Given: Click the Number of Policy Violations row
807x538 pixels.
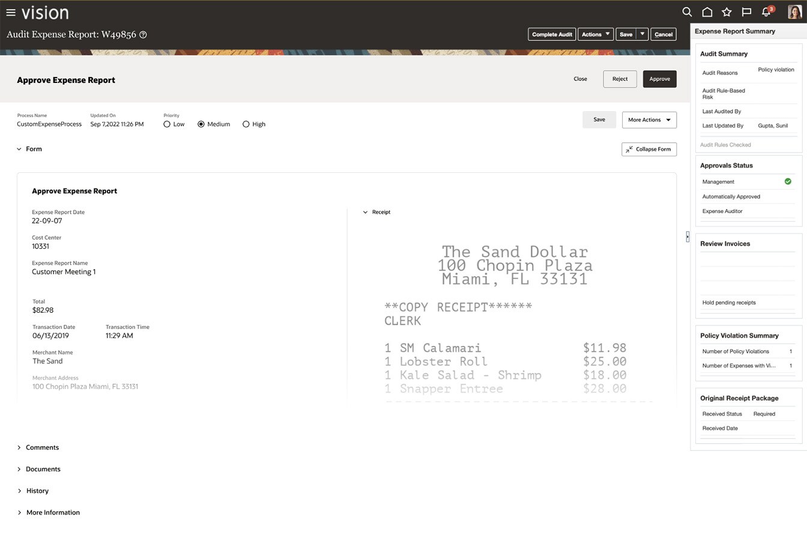Looking at the screenshot, I should [x=748, y=351].
